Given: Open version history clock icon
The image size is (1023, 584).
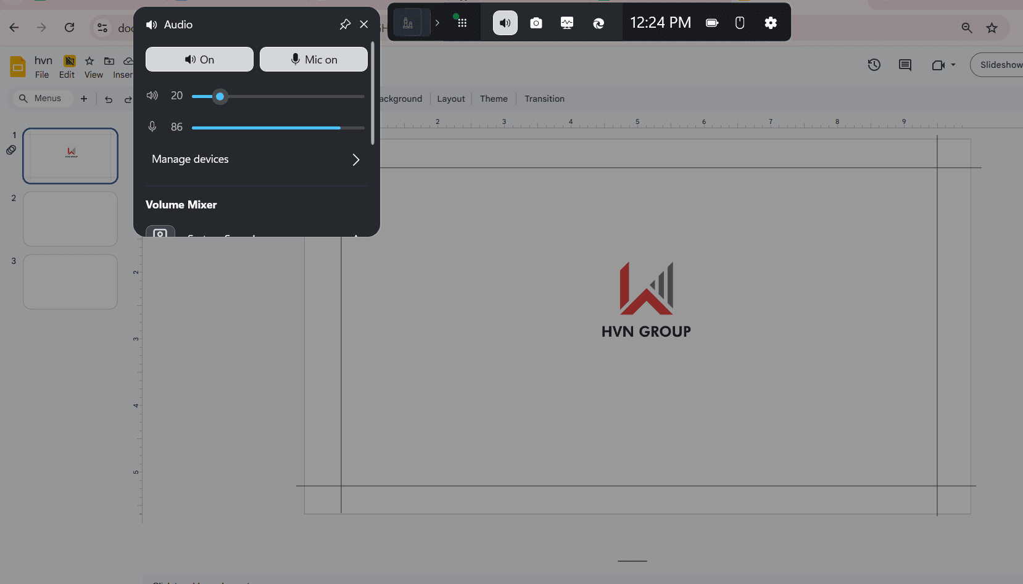Looking at the screenshot, I should tap(874, 65).
